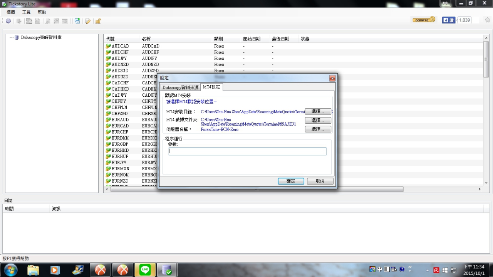The width and height of the screenshot is (493, 277).
Task: Sort by the 起始日期 column header
Action: (x=255, y=39)
